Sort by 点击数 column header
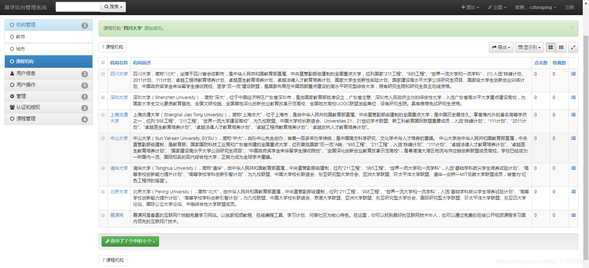The height and width of the screenshot is (268, 589). [541, 63]
